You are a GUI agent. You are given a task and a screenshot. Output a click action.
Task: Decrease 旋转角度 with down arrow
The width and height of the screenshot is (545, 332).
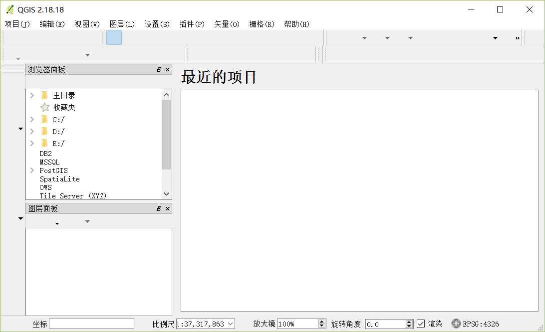click(x=409, y=326)
